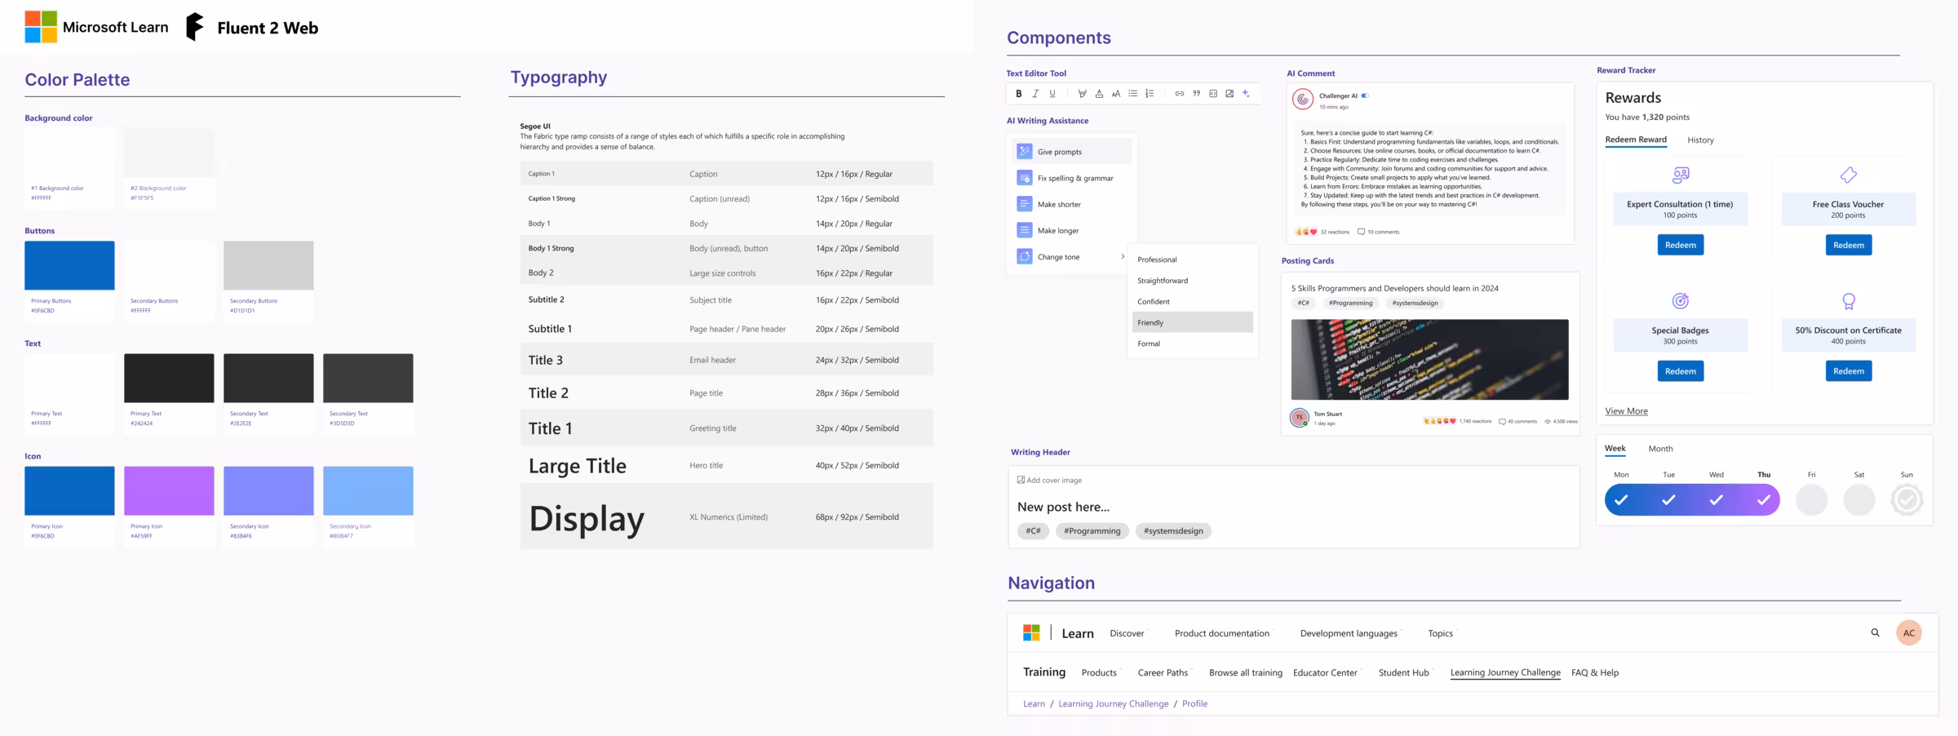Click the Microsoft logo in Learn navigation
Screen dimensions: 1958x736
1031,632
